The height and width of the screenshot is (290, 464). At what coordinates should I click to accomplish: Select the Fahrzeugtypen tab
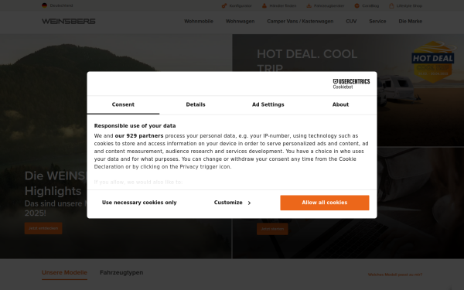[121, 272]
